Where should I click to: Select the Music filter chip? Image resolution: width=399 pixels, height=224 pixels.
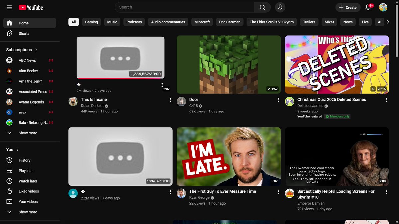coord(112,22)
